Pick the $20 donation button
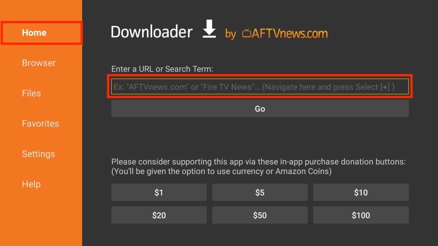 pyautogui.click(x=159, y=215)
